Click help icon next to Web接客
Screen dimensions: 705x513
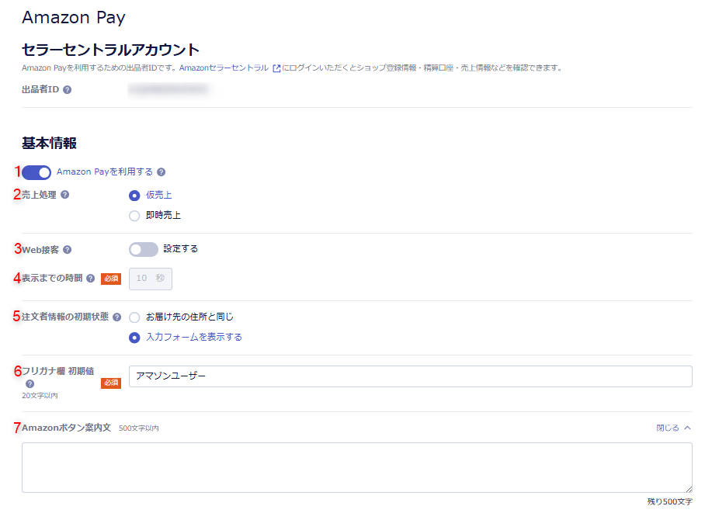pyautogui.click(x=68, y=250)
